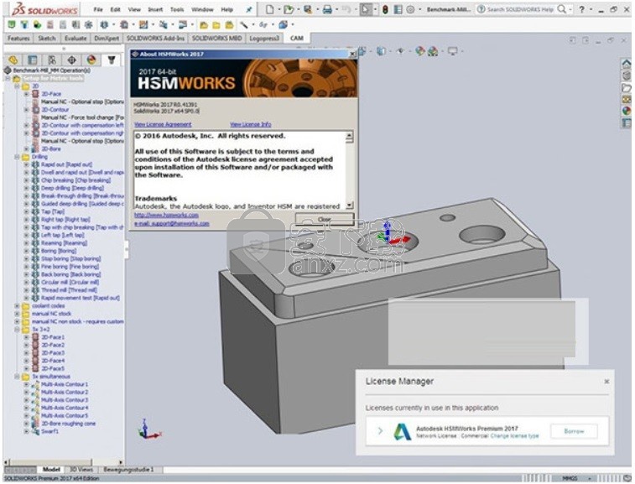Click the Rebuild traffic-light icon
Viewport: 635px width, 484px height.
click(385, 9)
